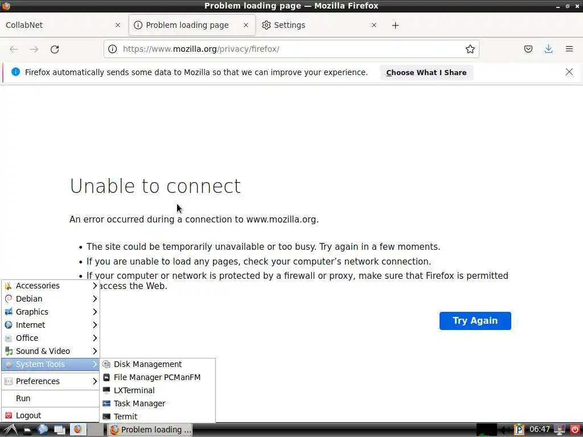Launch Disk Management
Viewport: 583px width, 437px height.
point(158,364)
